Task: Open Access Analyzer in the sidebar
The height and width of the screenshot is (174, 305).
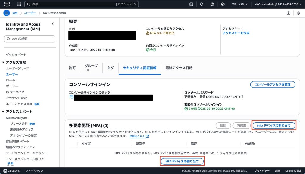Action: point(17,118)
